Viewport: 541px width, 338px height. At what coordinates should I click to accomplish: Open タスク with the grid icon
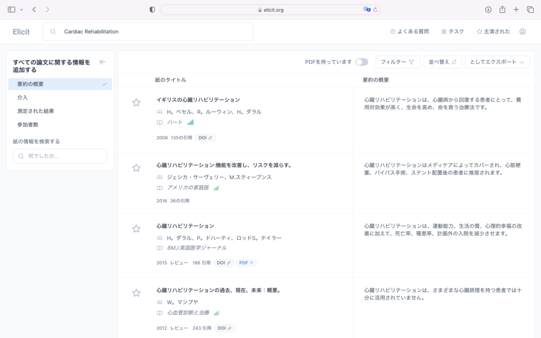[x=452, y=32]
